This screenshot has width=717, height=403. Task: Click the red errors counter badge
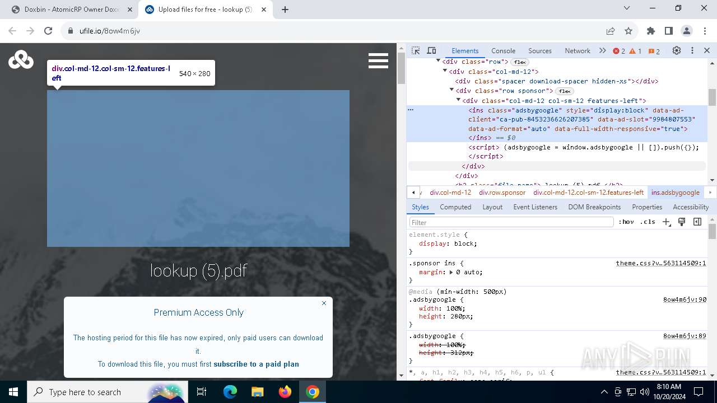coord(619,51)
